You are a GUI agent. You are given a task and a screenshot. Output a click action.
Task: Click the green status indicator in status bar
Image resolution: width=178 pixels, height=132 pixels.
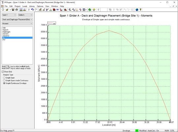point(137,131)
